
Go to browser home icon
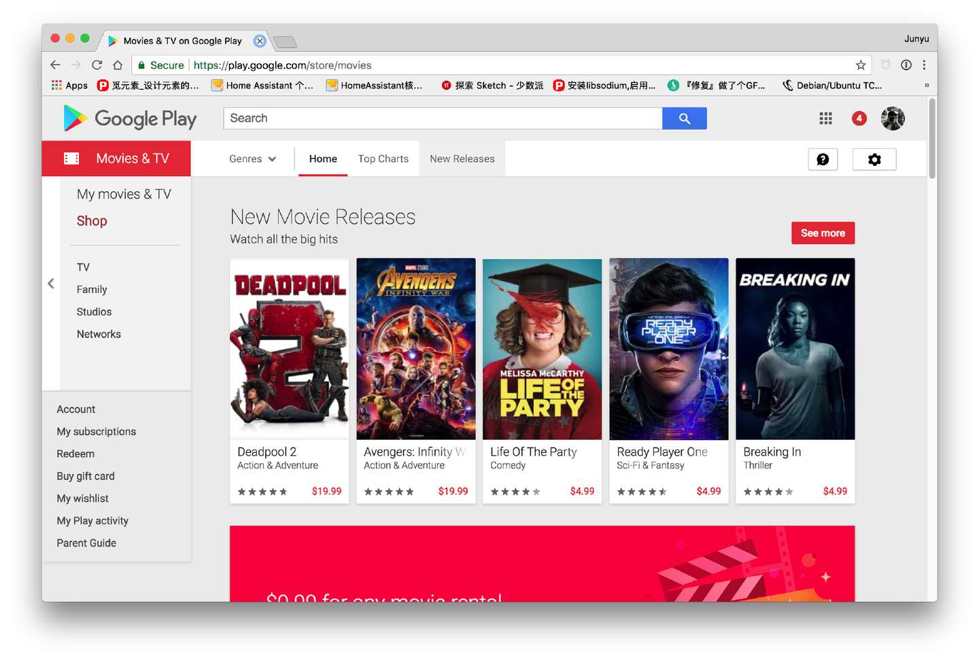(x=118, y=65)
